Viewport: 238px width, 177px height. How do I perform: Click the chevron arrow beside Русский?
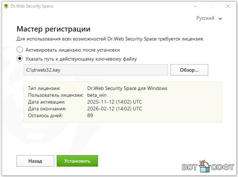pos(220,19)
